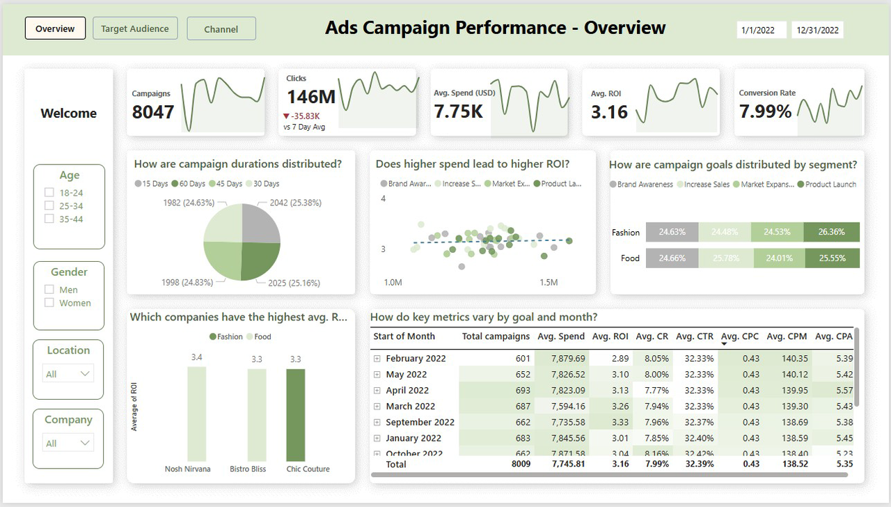This screenshot has height=507, width=891.
Task: Click the Food legend dot in company ROI chart
Action: coord(249,337)
